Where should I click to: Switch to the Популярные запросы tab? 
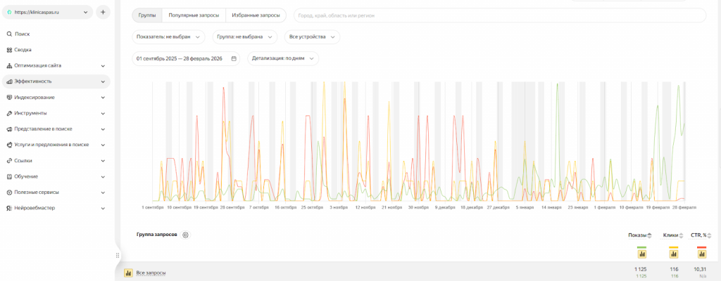click(194, 15)
